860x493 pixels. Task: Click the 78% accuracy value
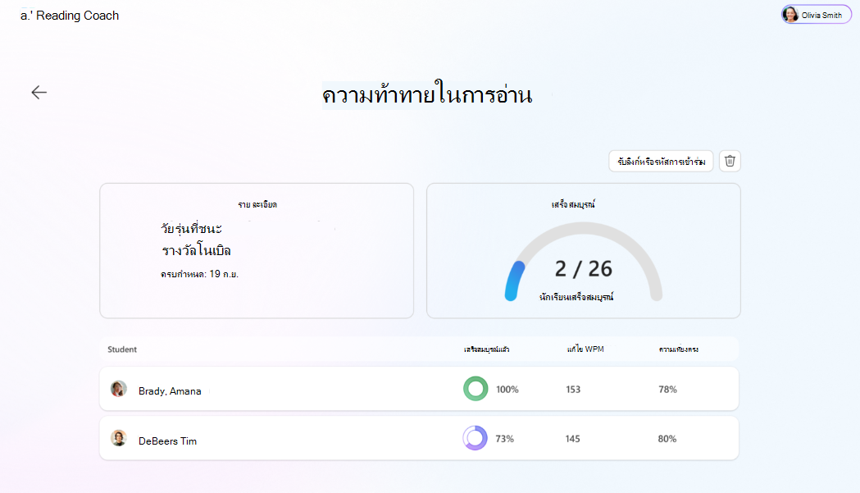[x=667, y=390]
